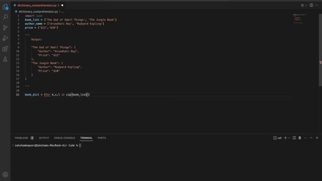Screen dimensions: 322x181
Task: Click the 'Output:' comment text
Action: (x=37, y=39)
